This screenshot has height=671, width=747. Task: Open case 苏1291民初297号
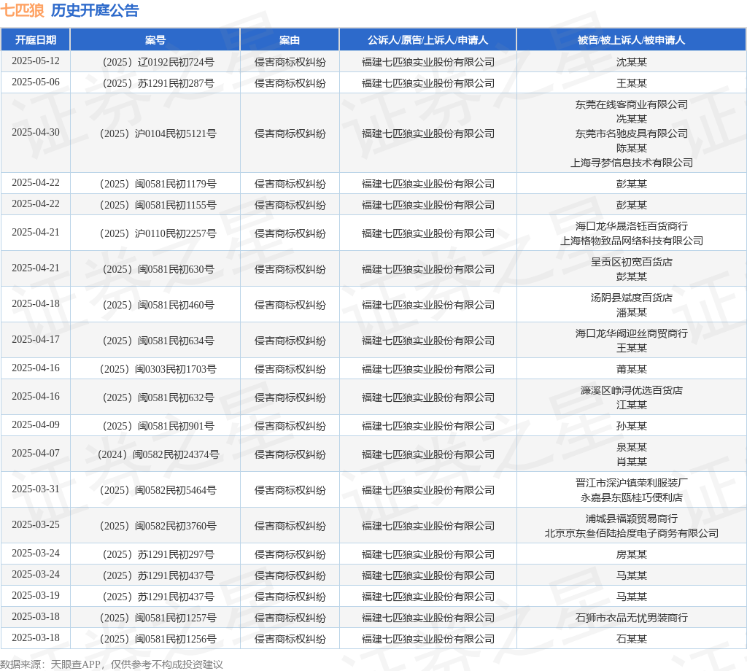(x=158, y=555)
